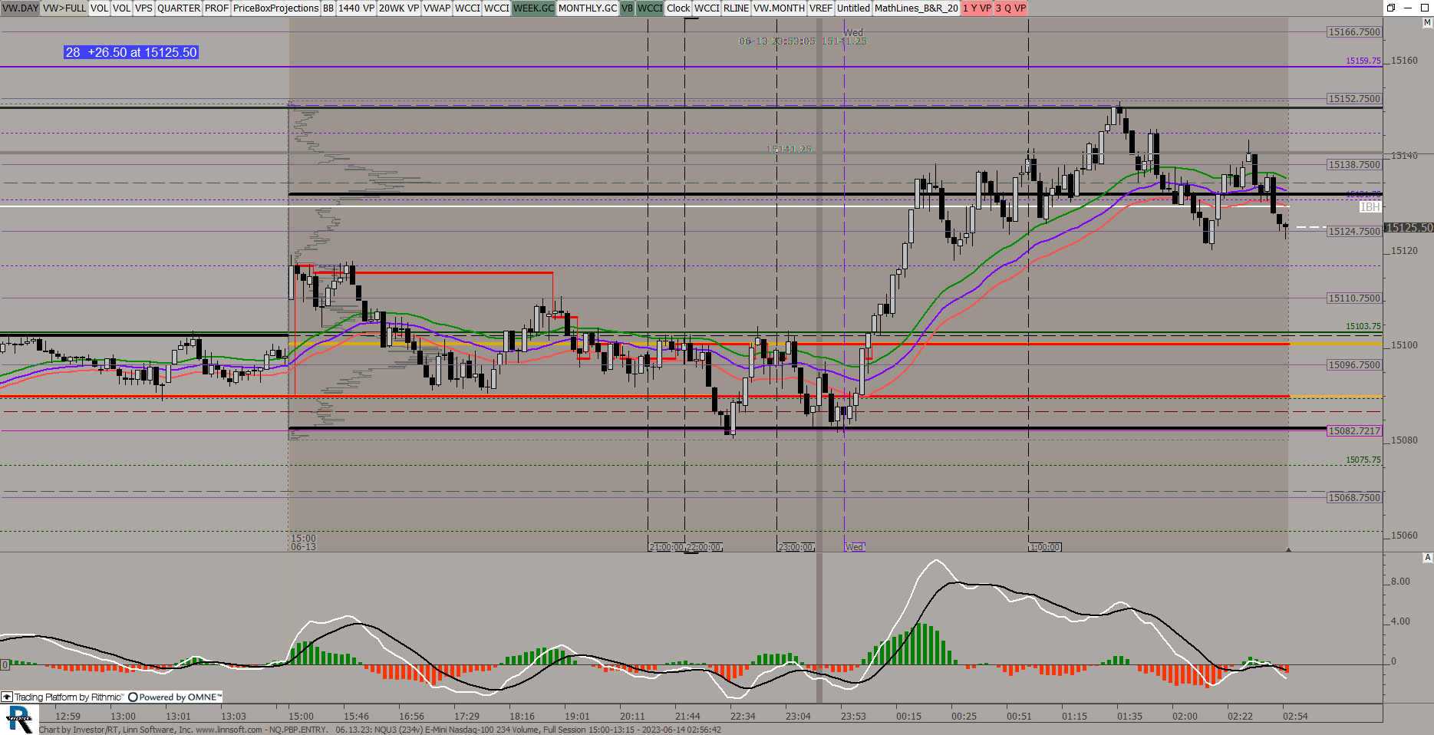Select the 1440 VP button
Viewport: 1434px width, 735px height.
click(357, 8)
